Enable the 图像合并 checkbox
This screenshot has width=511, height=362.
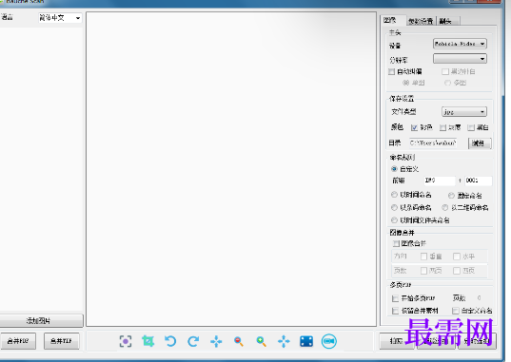(396, 243)
